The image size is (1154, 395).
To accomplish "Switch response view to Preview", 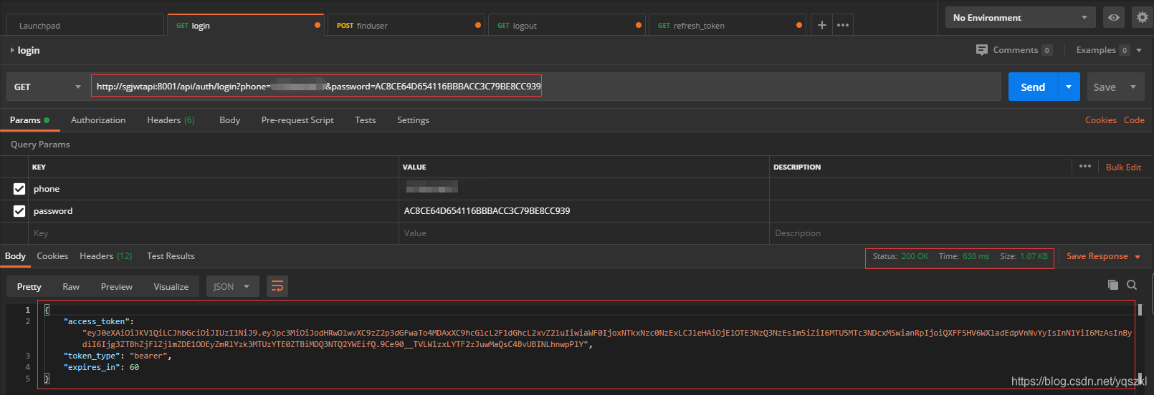I will click(116, 286).
